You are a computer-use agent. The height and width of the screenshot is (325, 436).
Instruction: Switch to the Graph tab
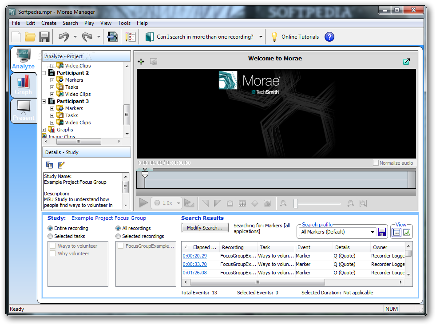[24, 85]
